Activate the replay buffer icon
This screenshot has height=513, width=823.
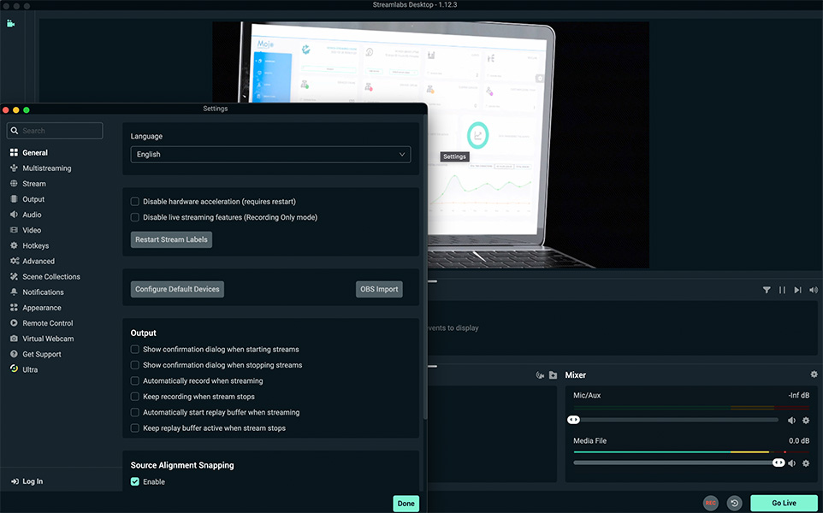732,504
